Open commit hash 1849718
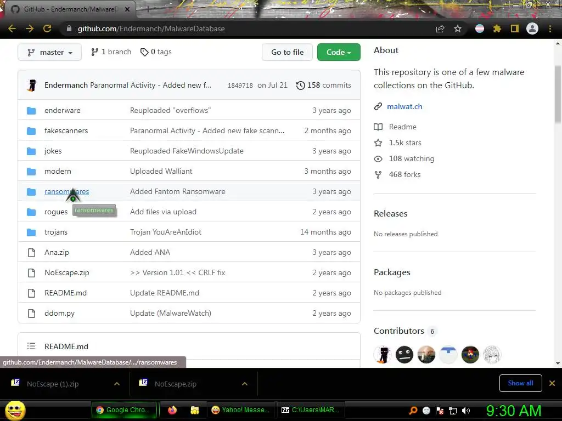The height and width of the screenshot is (421, 562). (x=240, y=86)
